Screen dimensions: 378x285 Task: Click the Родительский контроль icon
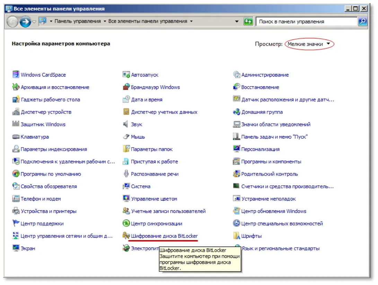coord(237,174)
